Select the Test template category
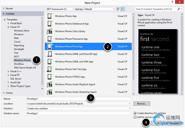Viewport: 185px width, 128px height. coord(16,53)
